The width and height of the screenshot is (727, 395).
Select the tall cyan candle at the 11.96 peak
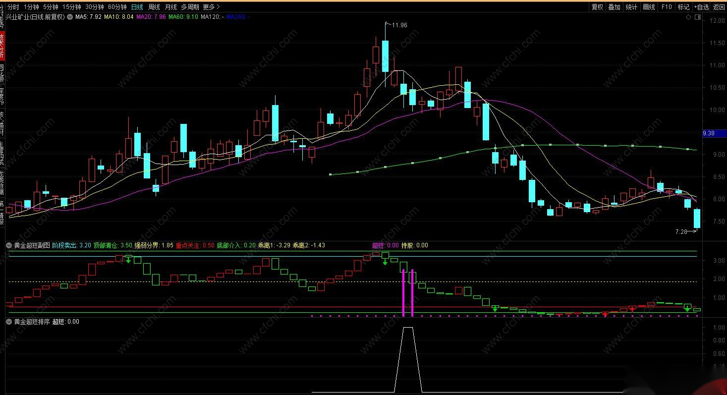(385, 56)
